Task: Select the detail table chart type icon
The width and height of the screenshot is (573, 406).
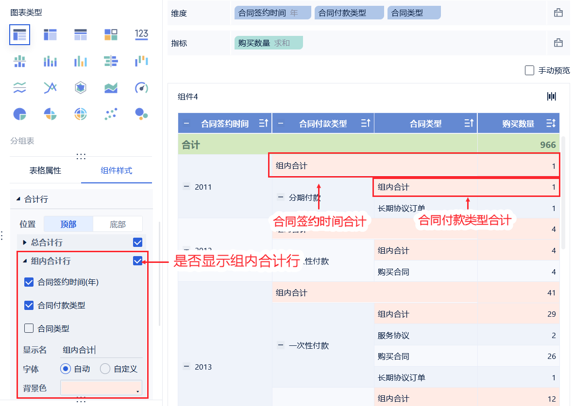Action: (81, 35)
